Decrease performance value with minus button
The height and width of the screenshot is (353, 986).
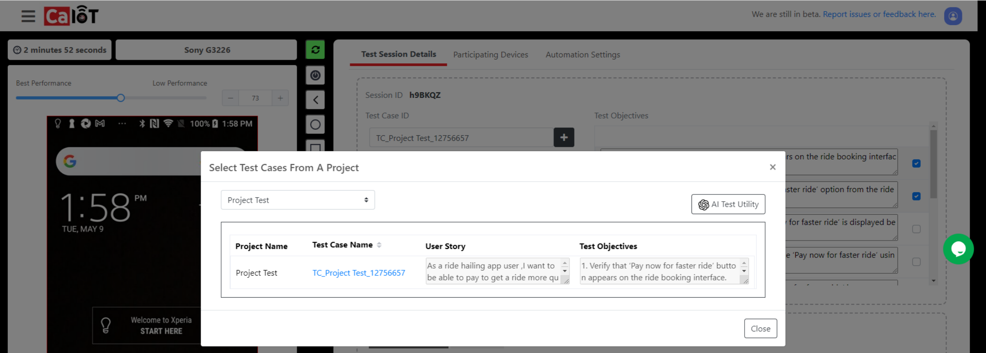pyautogui.click(x=230, y=98)
